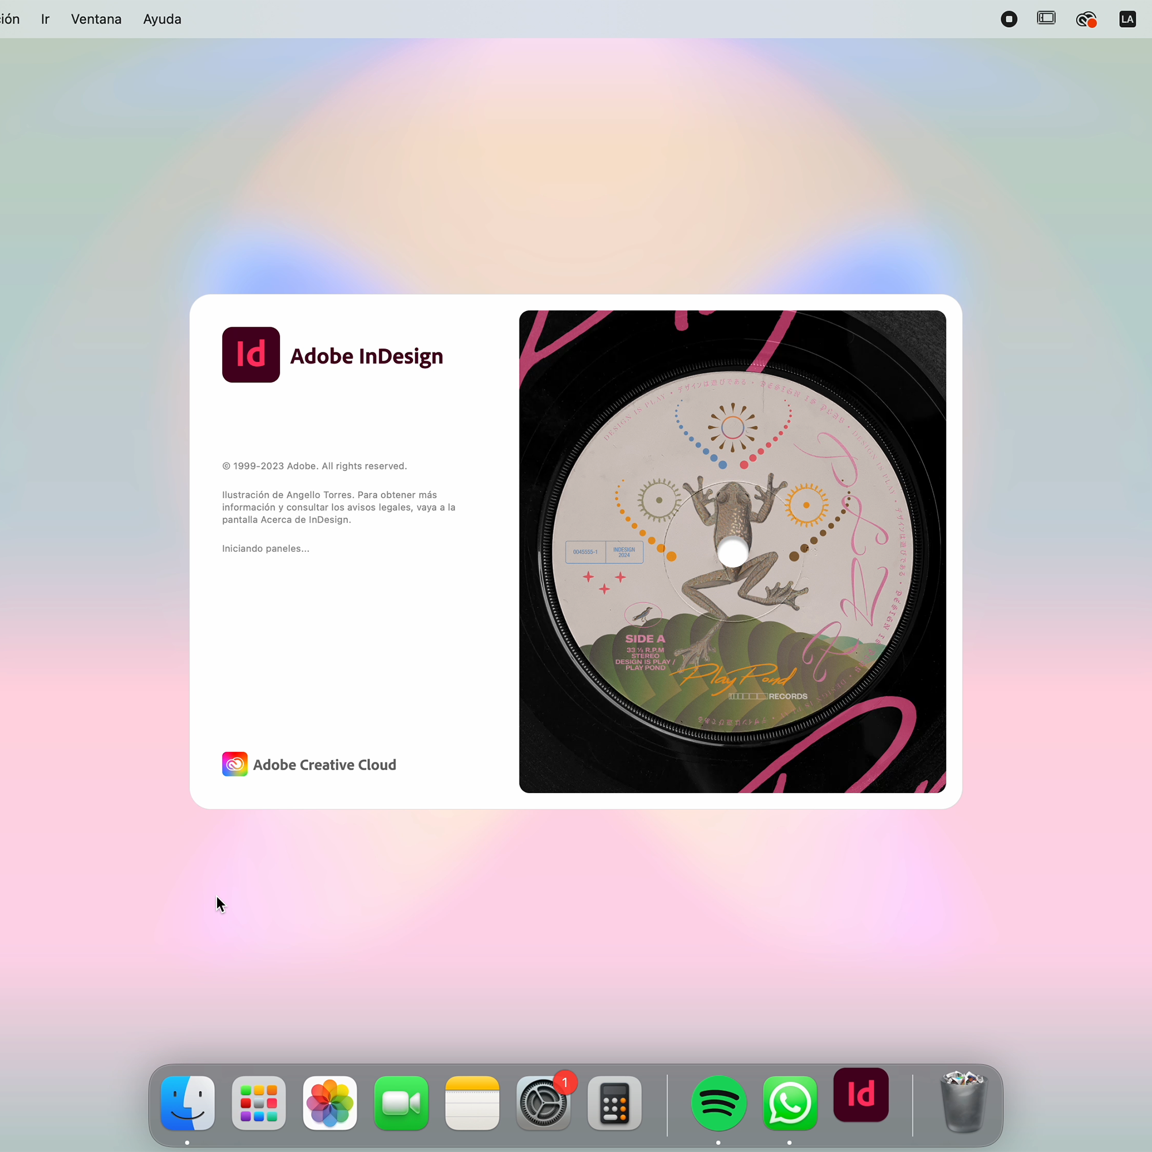Viewport: 1152px width, 1152px height.
Task: Open Finder from the dock
Action: click(x=187, y=1103)
